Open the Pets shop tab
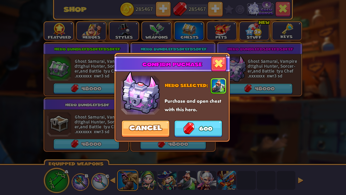 coord(221,31)
